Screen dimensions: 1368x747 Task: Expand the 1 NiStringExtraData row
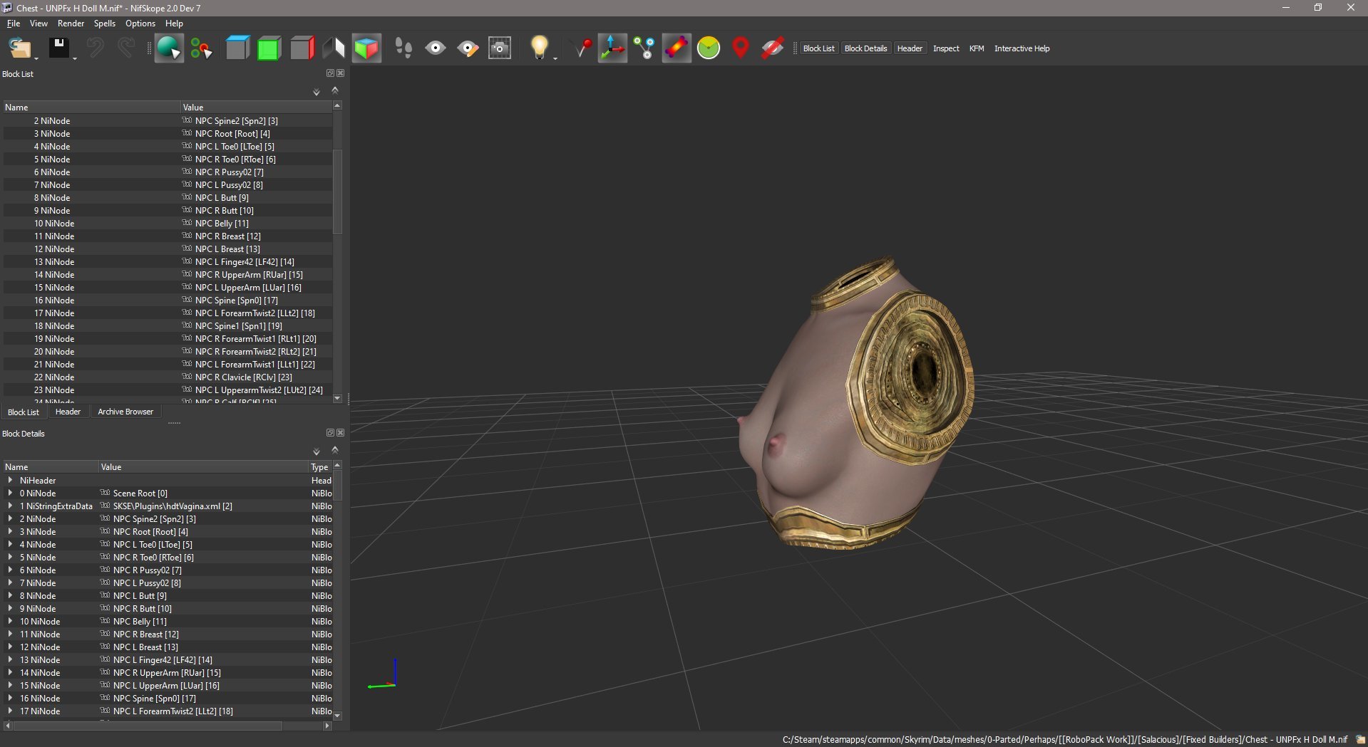point(10,506)
